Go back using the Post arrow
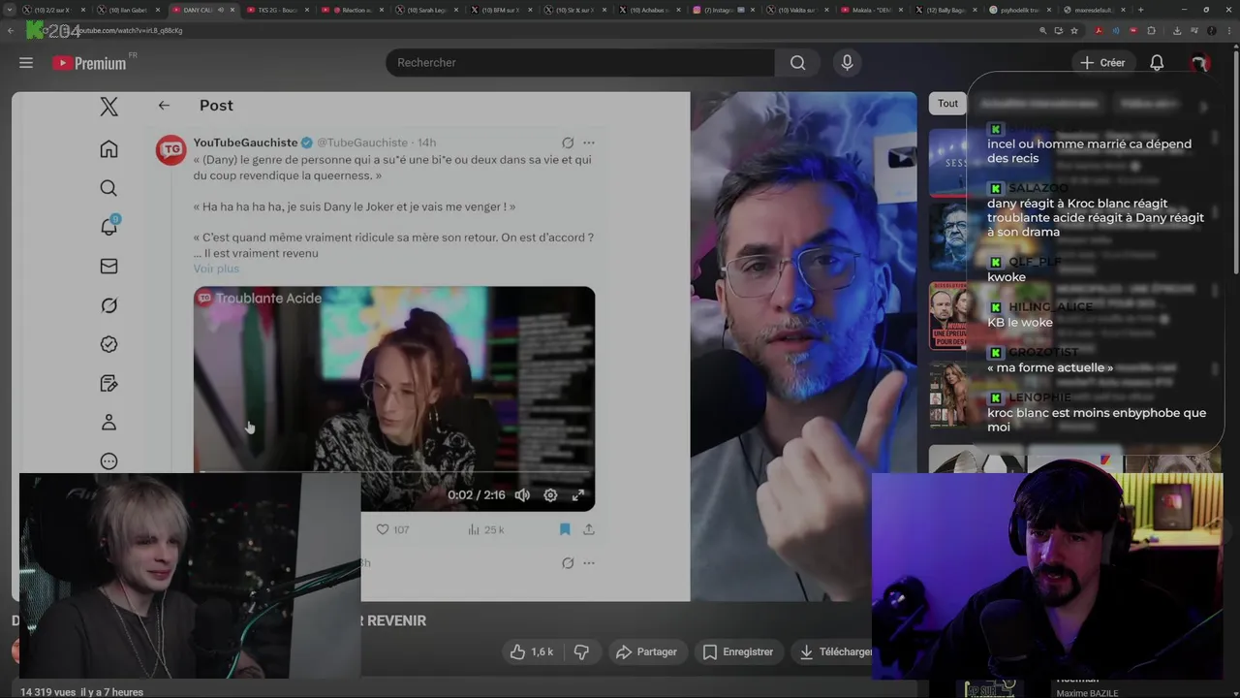Screen dimensions: 1240x698 pyautogui.click(x=164, y=106)
